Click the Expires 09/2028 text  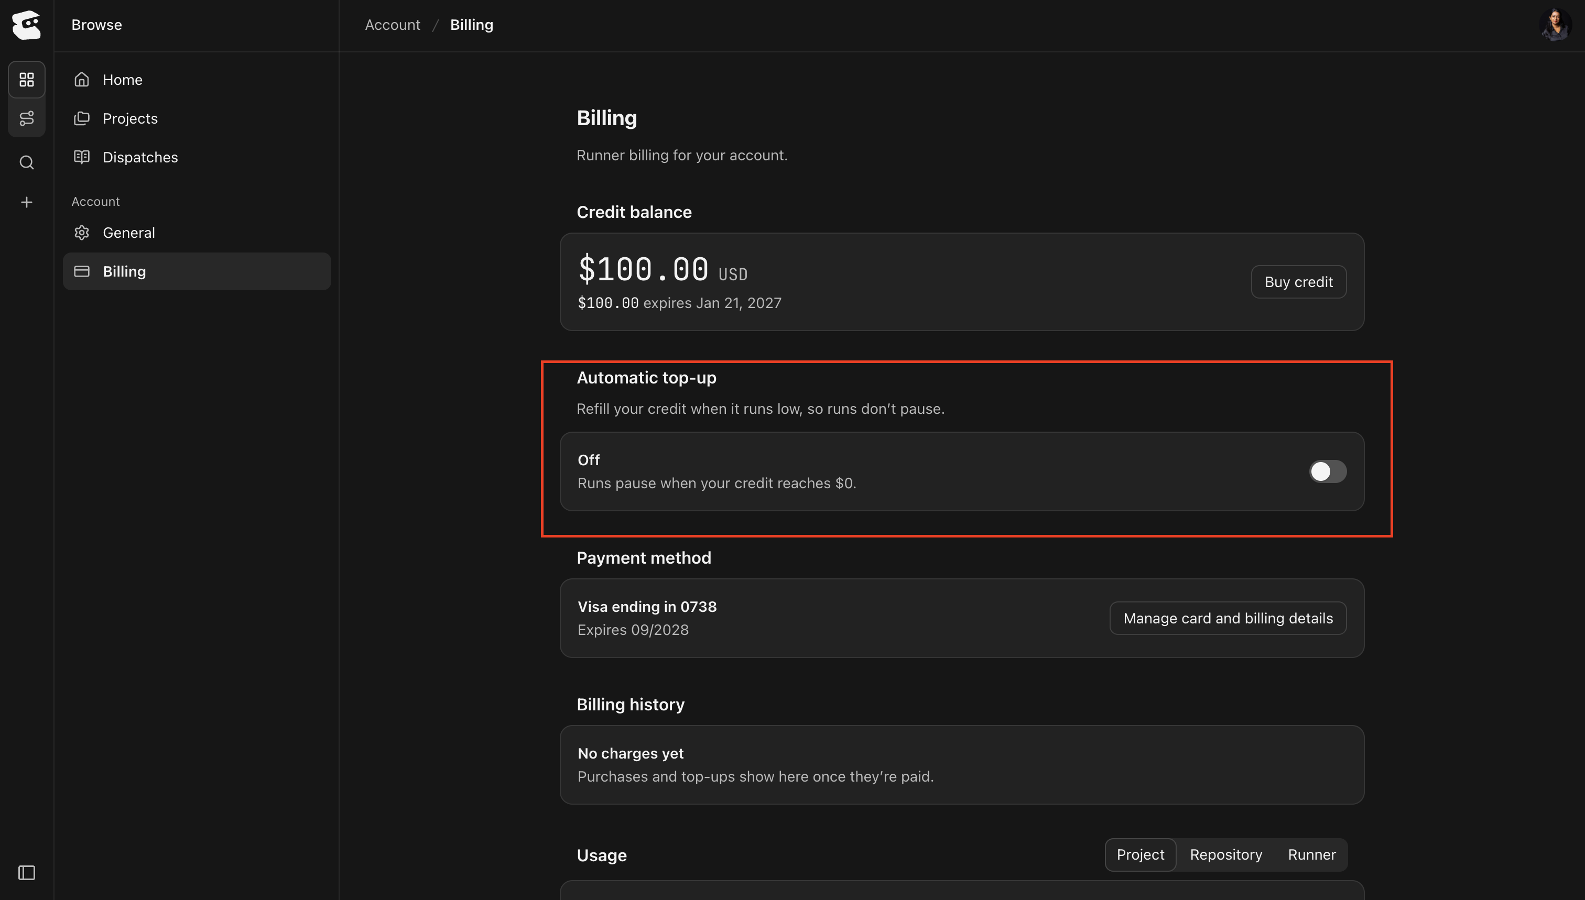coord(633,630)
